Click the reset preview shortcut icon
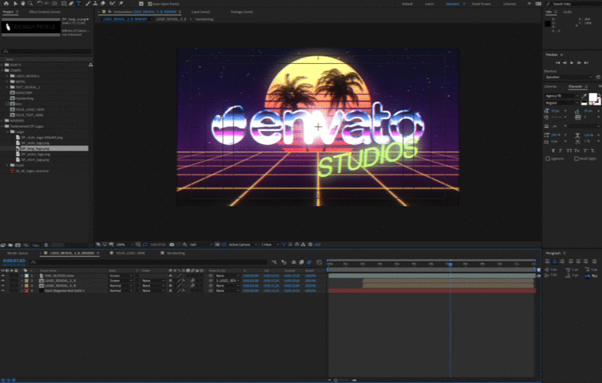The height and width of the screenshot is (383, 602). [598, 78]
